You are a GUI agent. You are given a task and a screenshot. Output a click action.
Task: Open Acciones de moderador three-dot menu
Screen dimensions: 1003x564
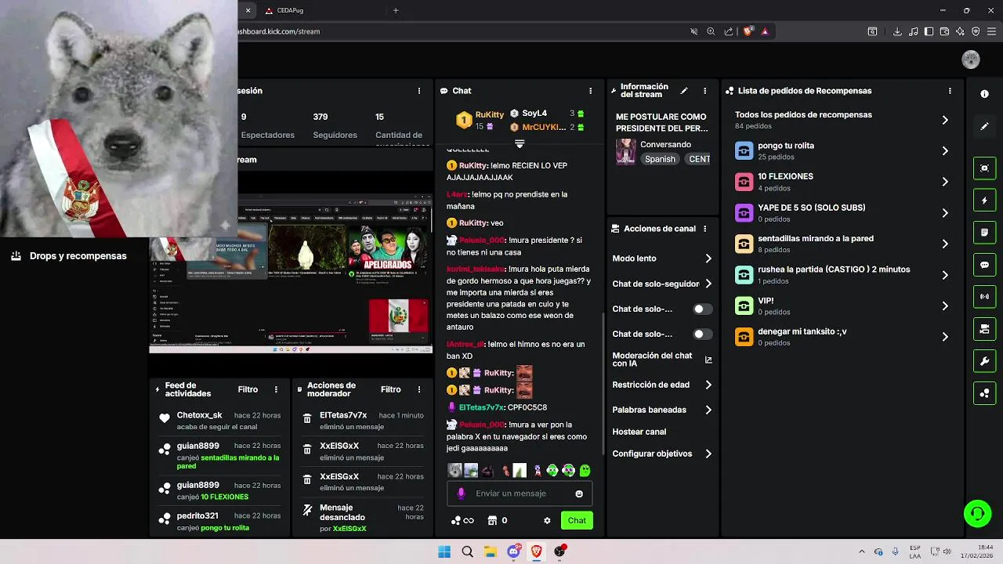click(x=418, y=389)
